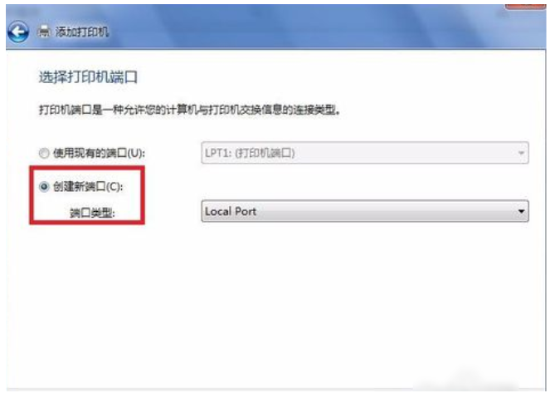The height and width of the screenshot is (398, 550).
Task: Click the 添加打印机 window title text
Action: point(82,32)
